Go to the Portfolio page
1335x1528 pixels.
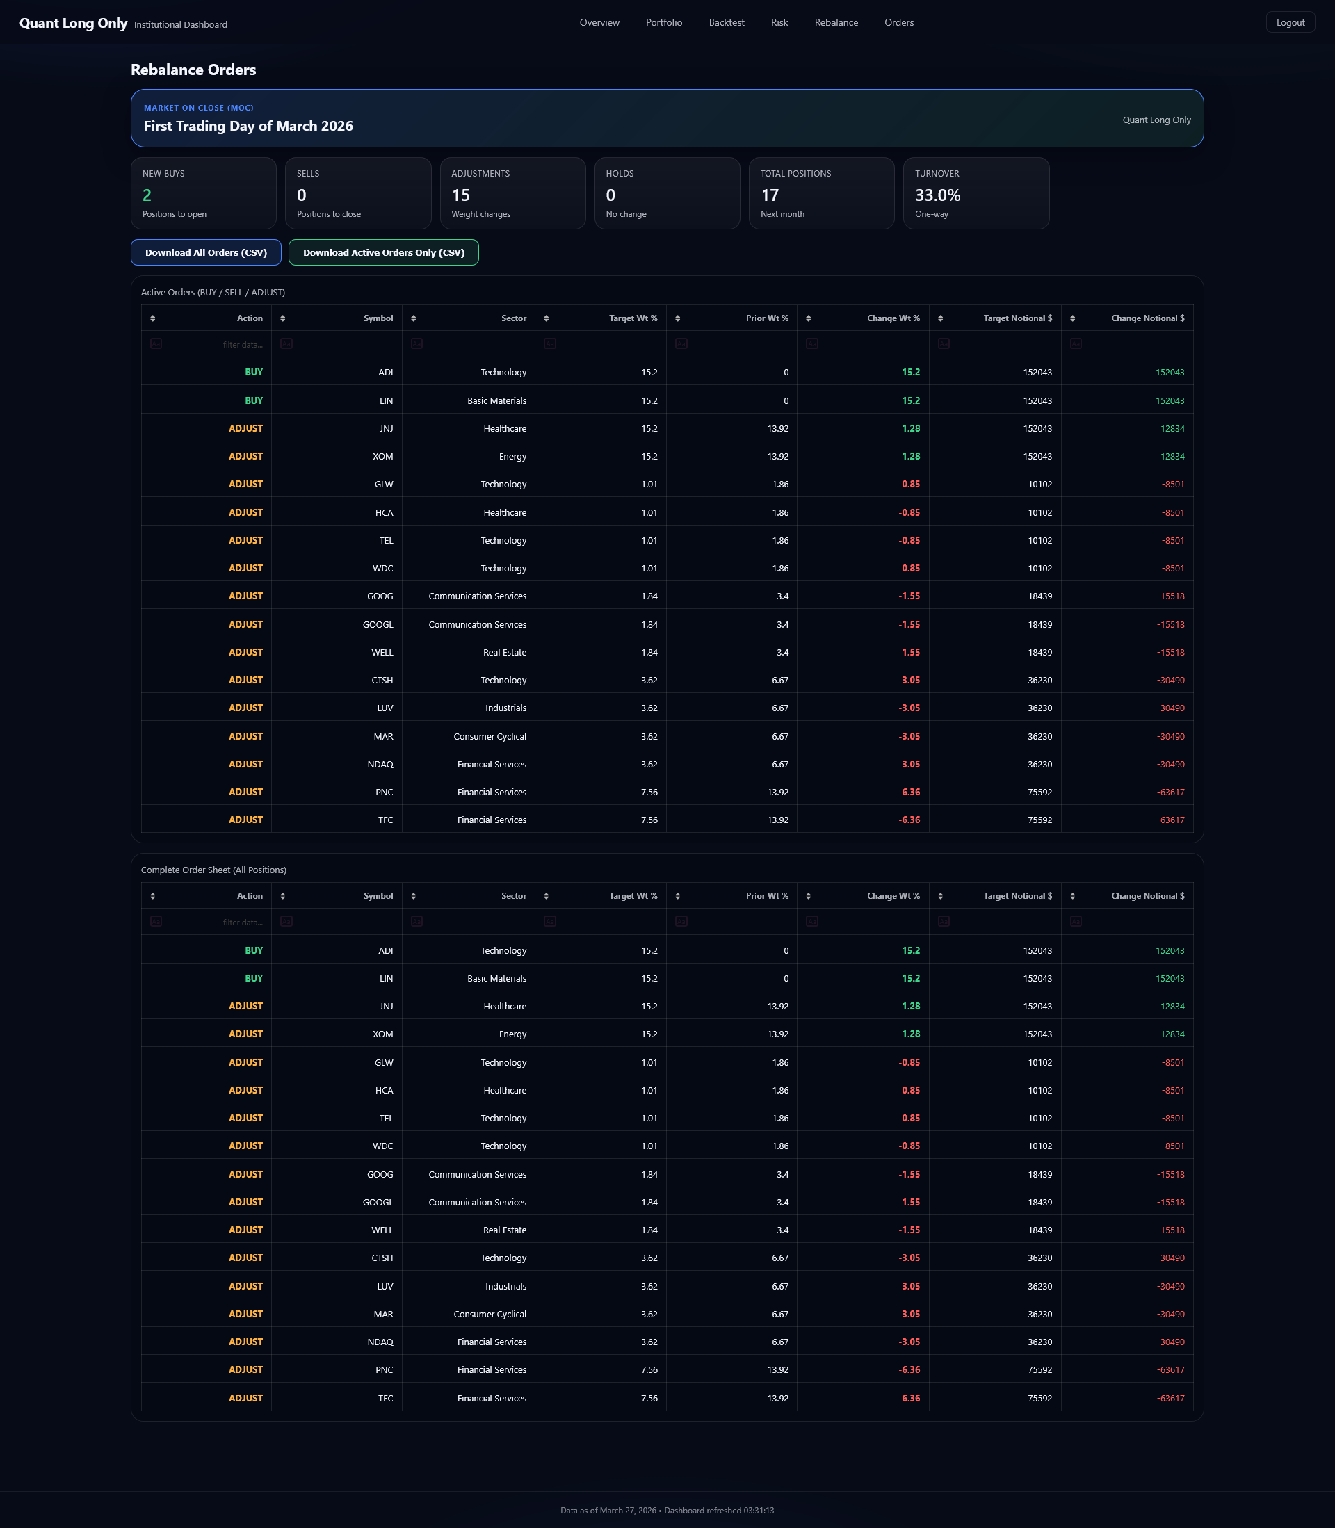(664, 22)
